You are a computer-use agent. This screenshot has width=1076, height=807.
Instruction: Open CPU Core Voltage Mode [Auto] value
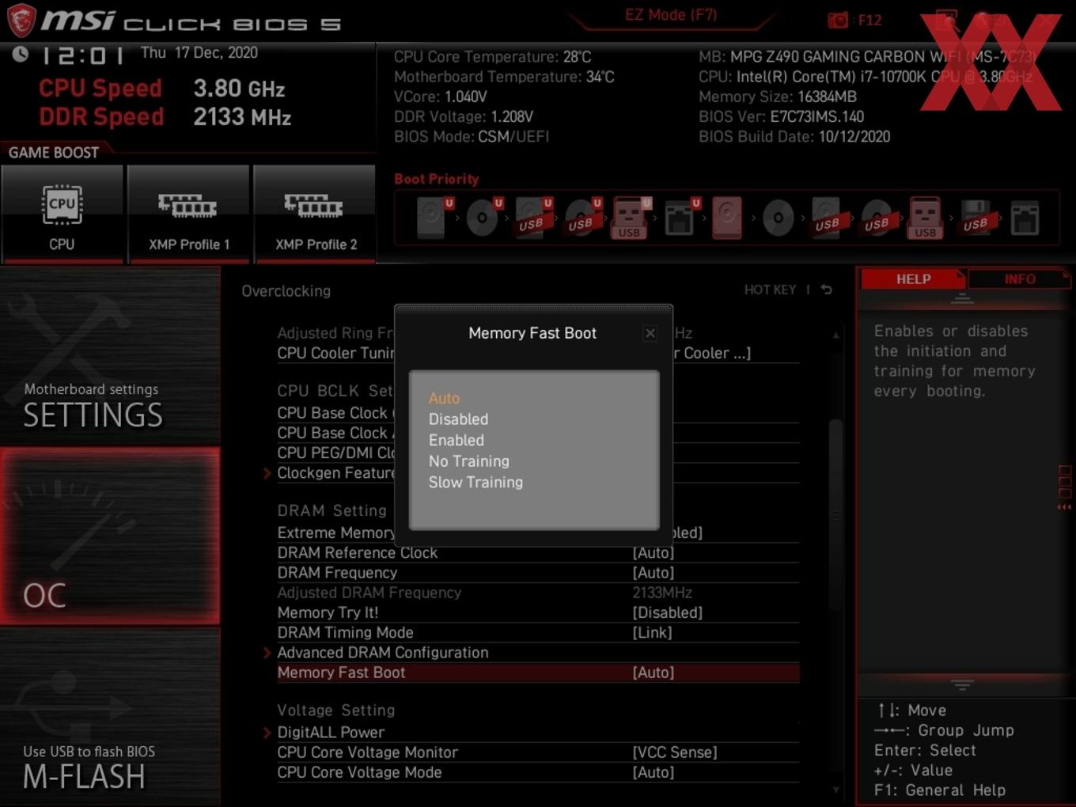click(654, 772)
